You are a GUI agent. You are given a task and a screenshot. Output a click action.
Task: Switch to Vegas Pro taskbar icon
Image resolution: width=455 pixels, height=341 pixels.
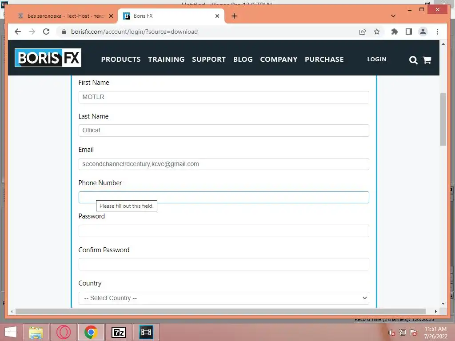point(146,332)
